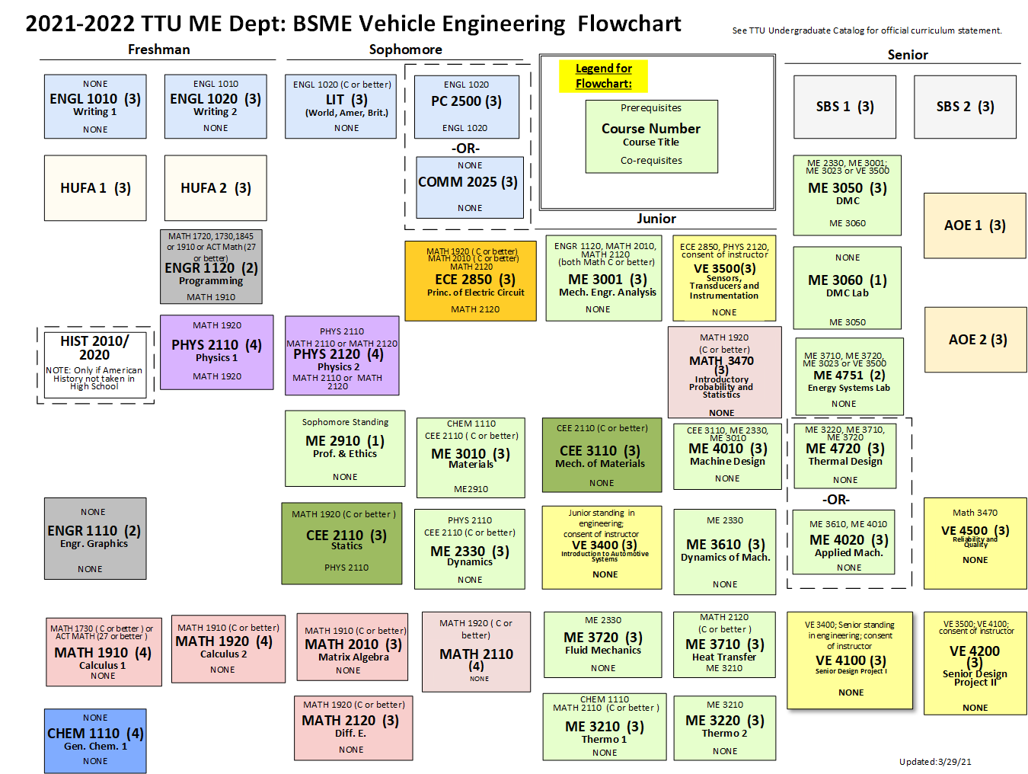Click the ME 4010 Machine Design box
1028x774 pixels.
(727, 456)
